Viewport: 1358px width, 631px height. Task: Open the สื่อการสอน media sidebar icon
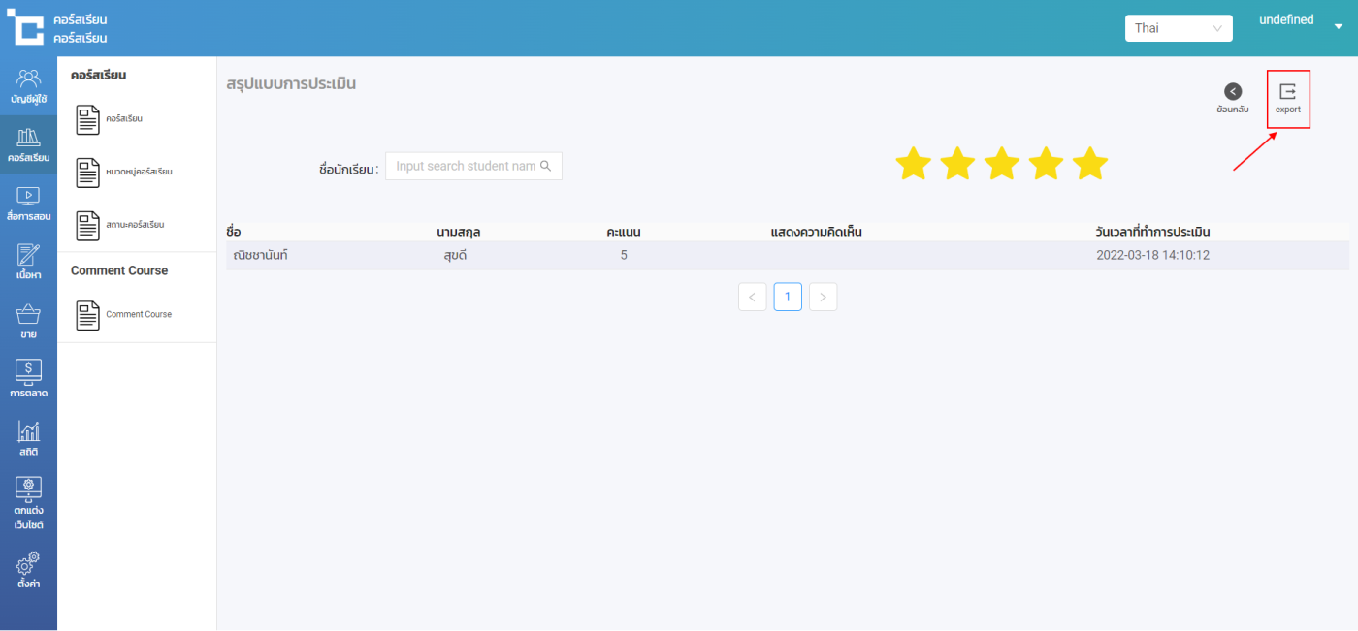coord(28,197)
